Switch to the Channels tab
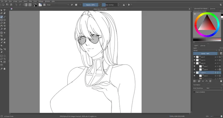 click(203, 46)
